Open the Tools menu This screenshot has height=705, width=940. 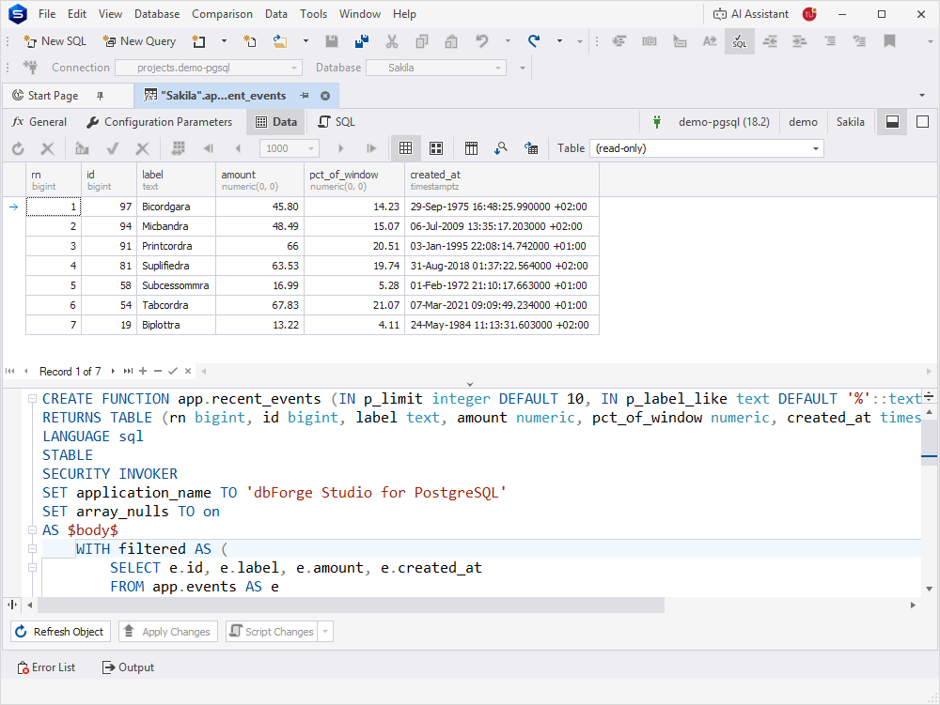(314, 14)
